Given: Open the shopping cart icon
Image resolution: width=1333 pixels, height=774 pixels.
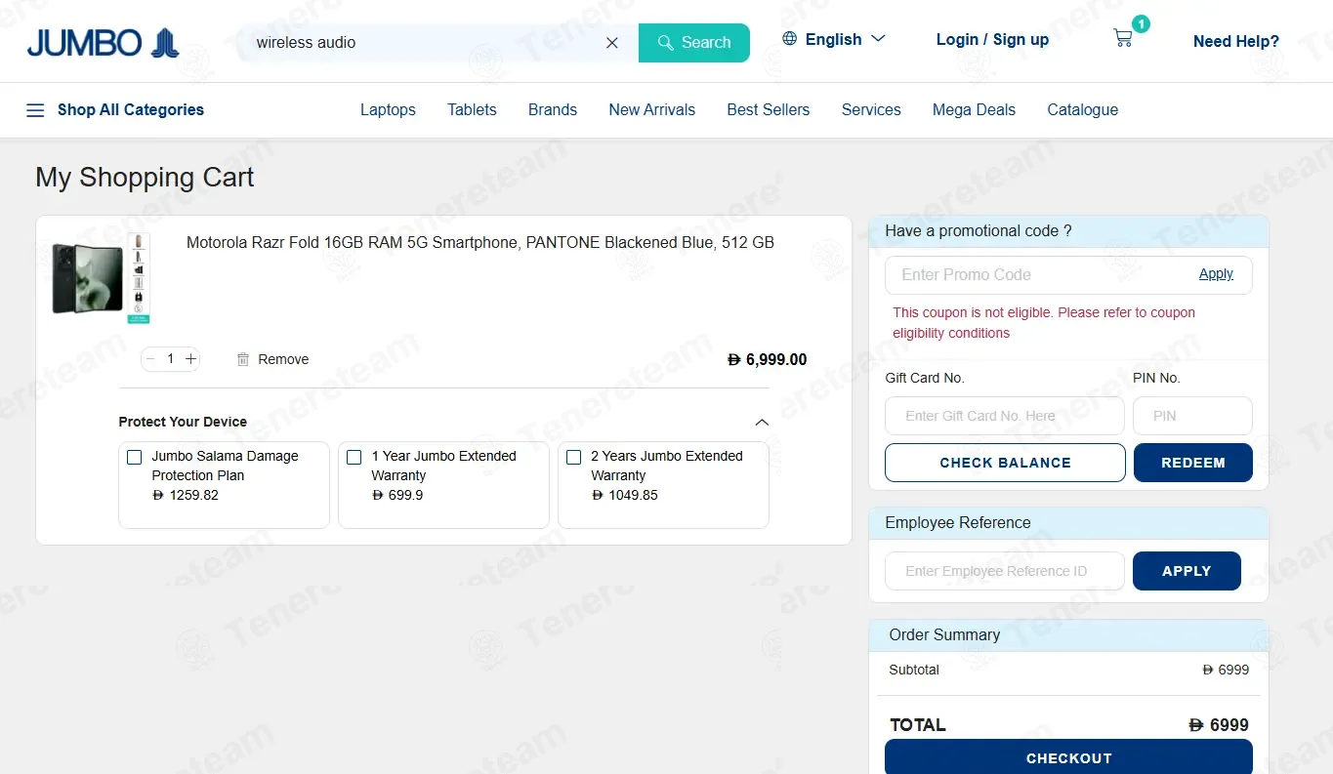Looking at the screenshot, I should [x=1123, y=38].
